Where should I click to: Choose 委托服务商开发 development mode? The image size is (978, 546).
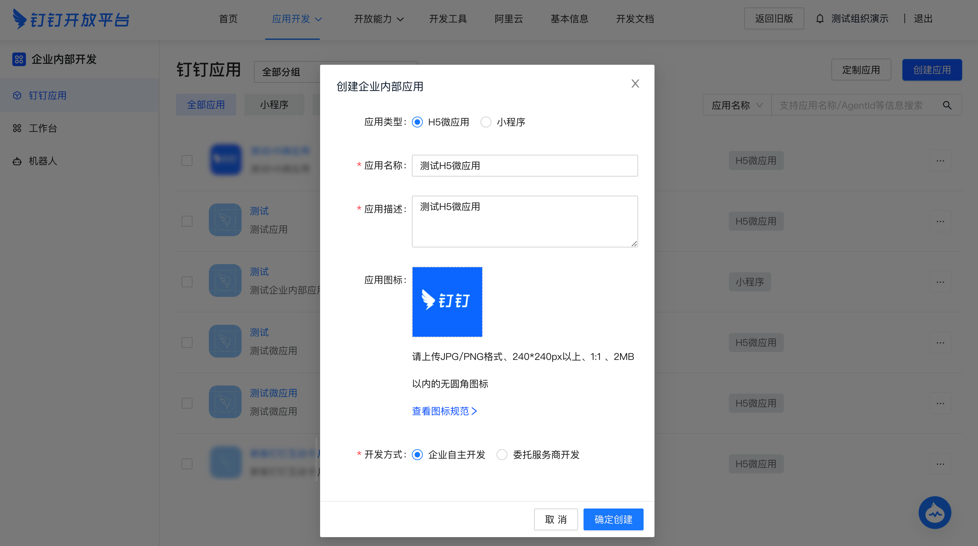502,455
